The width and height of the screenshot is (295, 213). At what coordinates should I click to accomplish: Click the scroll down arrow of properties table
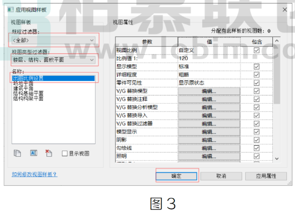276,159
